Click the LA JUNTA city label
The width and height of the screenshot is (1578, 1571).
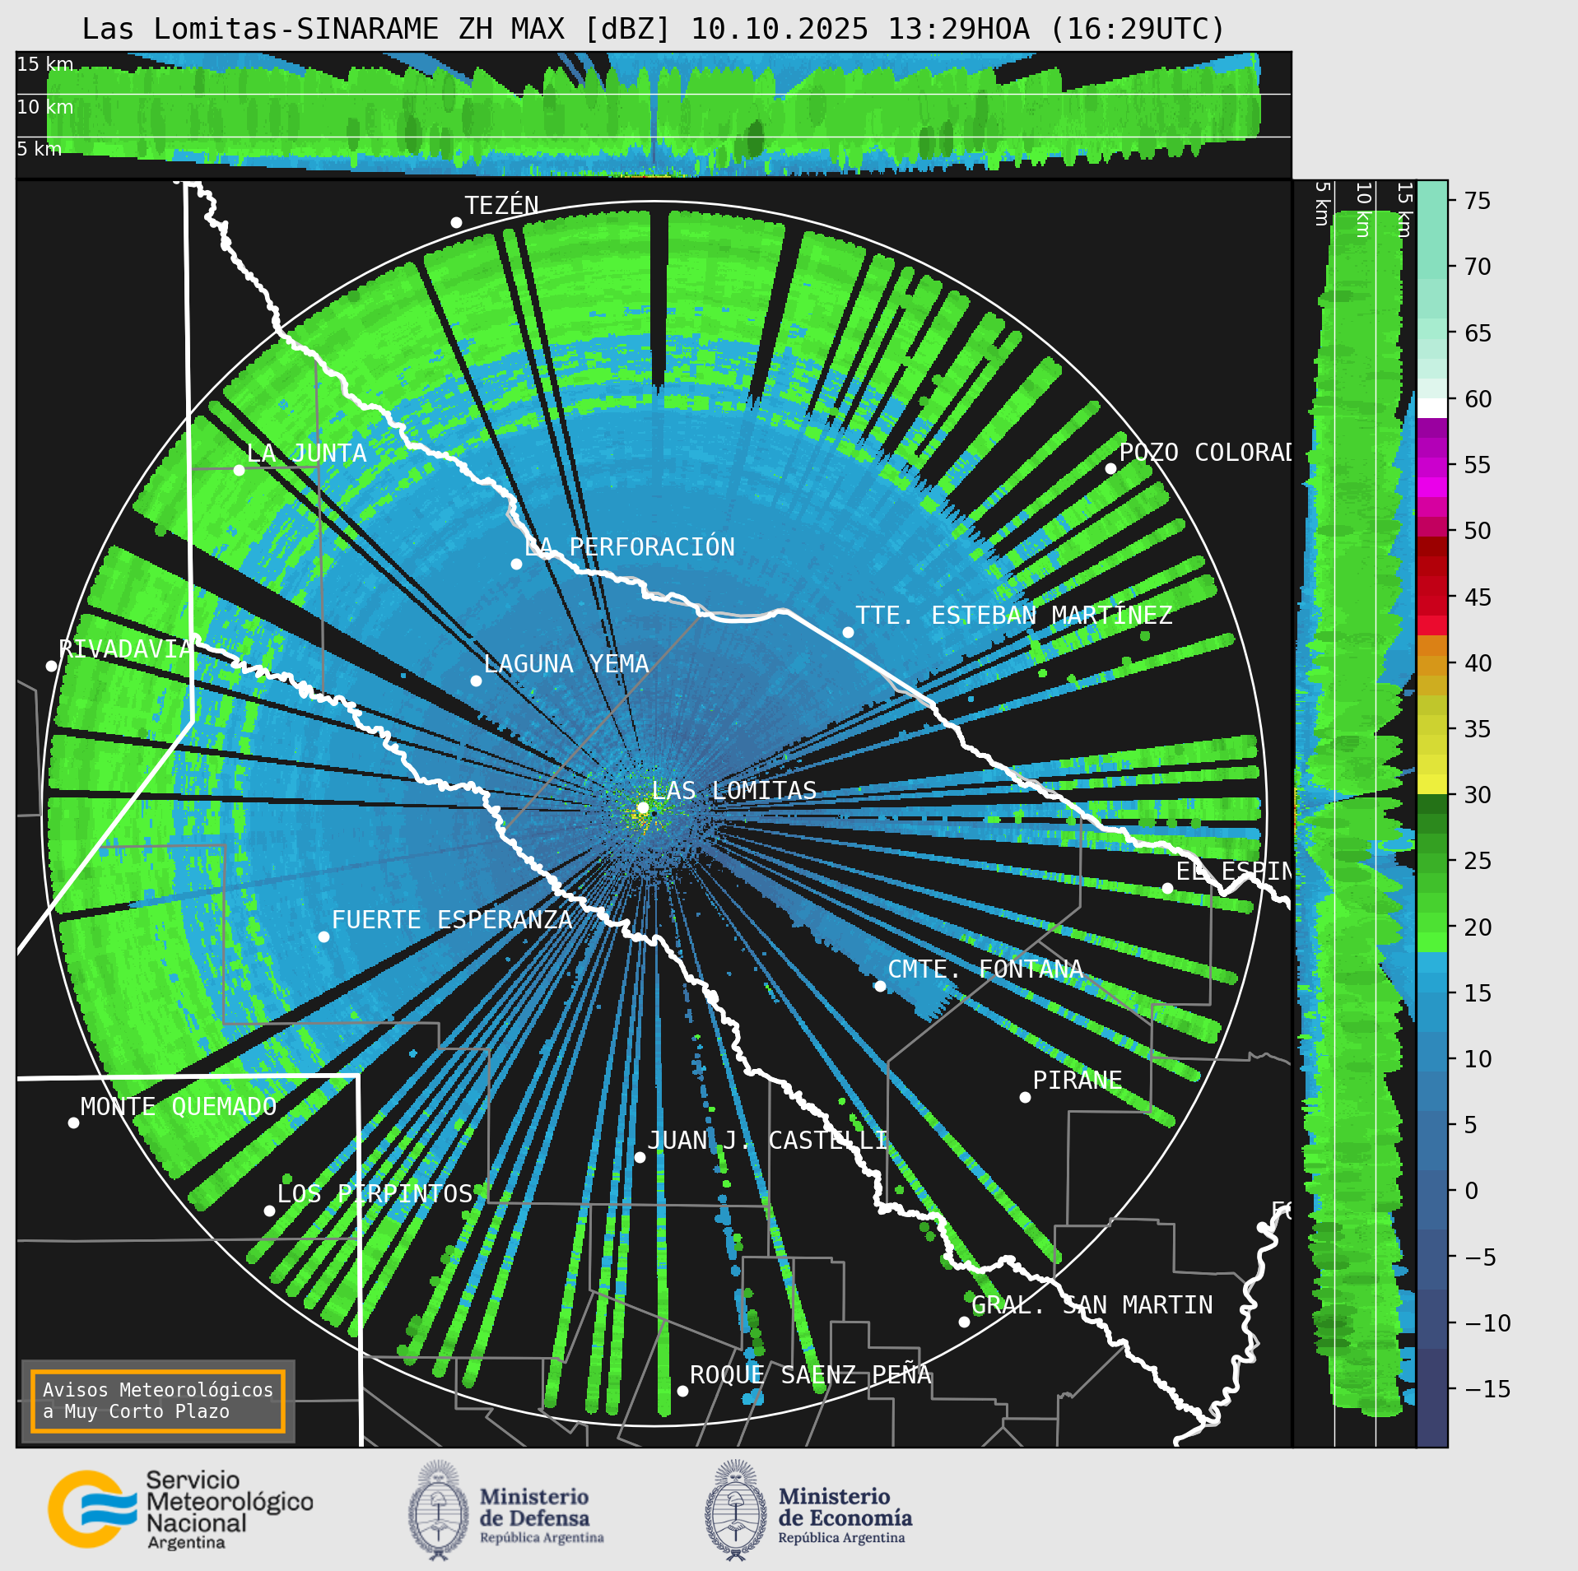pos(306,453)
